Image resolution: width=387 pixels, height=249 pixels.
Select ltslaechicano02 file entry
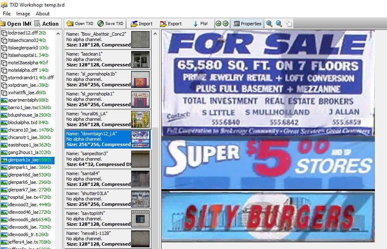pos(27,40)
